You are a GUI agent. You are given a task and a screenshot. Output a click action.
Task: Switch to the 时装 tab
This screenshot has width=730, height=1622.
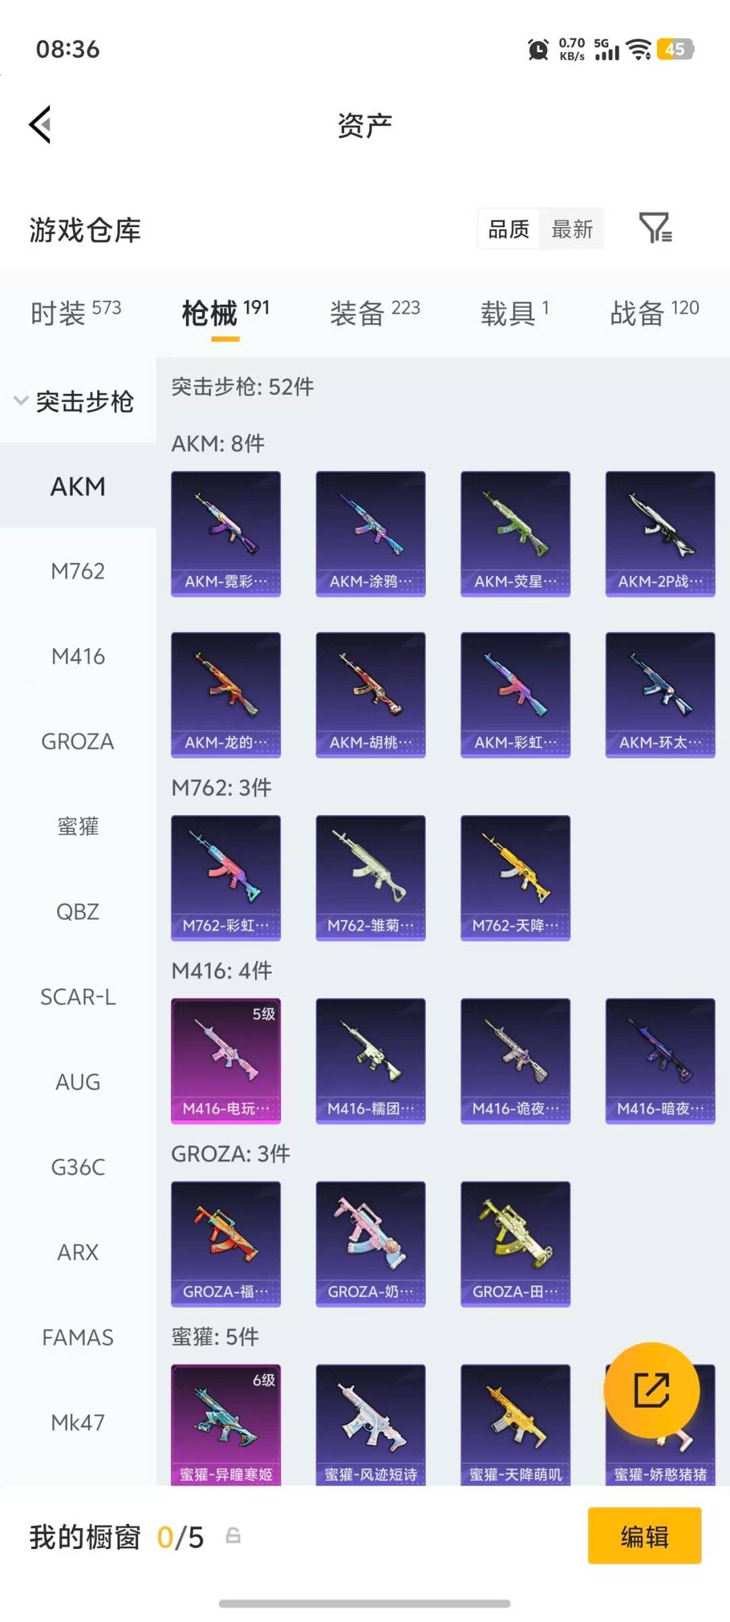[76, 313]
